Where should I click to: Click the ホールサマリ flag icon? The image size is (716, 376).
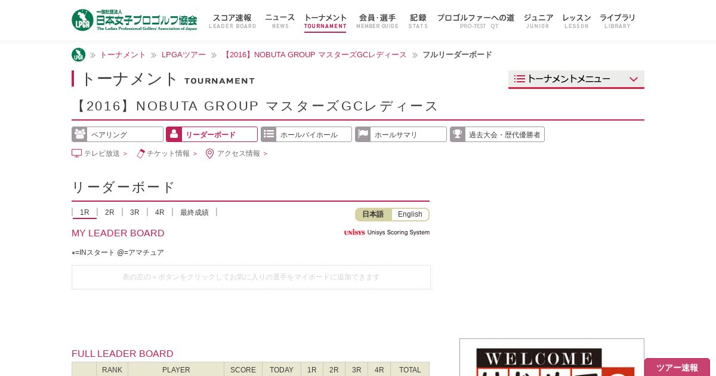point(363,134)
